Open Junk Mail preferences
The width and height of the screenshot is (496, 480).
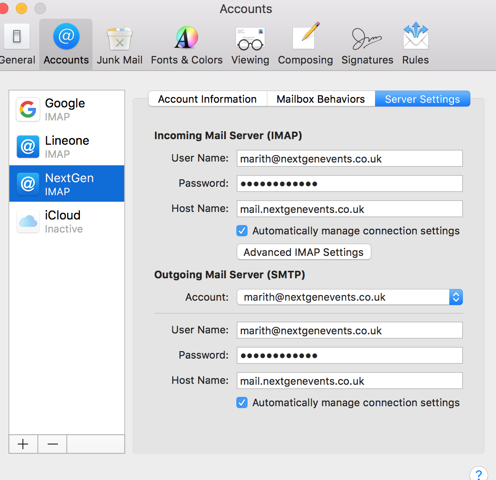click(x=120, y=44)
